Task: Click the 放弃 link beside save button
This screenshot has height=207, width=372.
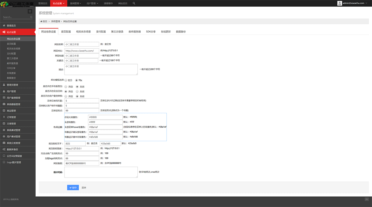Action: (x=84, y=188)
